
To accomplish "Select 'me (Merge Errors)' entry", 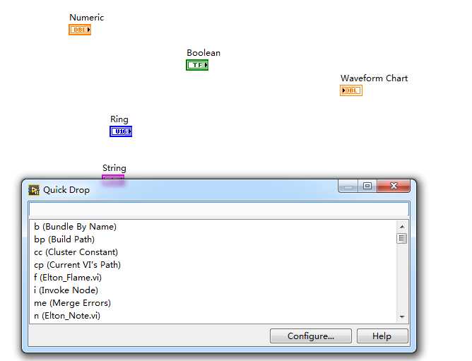I will [213, 303].
